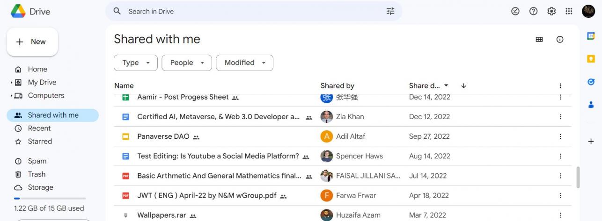Open the Modified filter dropdown
Image resolution: width=602 pixels, height=221 pixels.
coord(244,63)
